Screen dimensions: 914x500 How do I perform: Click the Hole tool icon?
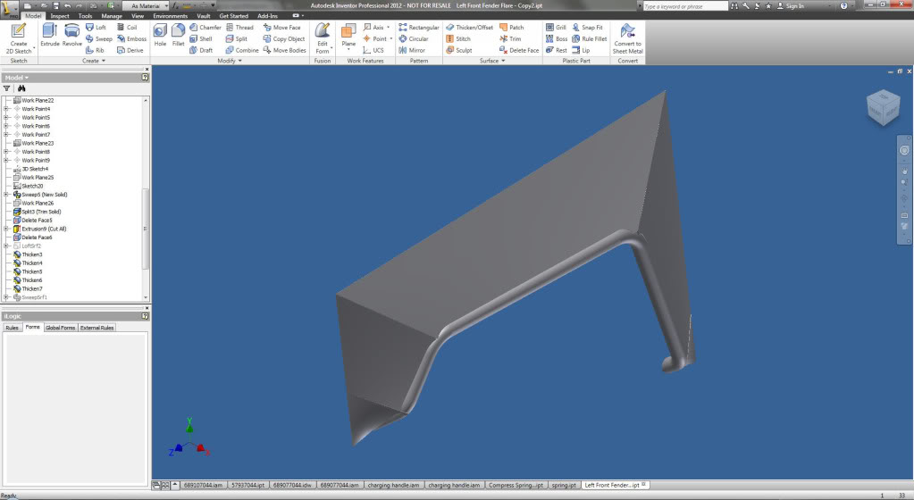pyautogui.click(x=160, y=35)
